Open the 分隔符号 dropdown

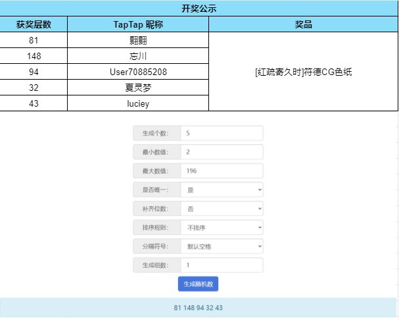(222, 246)
